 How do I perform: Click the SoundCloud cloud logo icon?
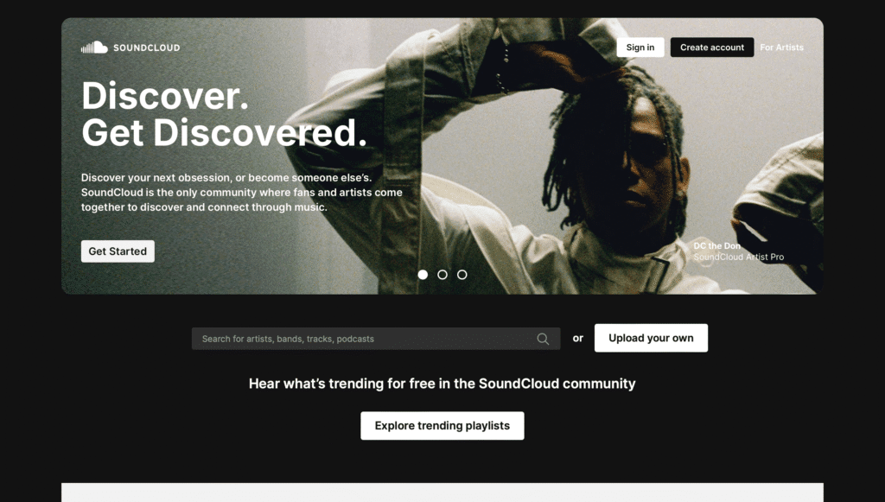94,48
